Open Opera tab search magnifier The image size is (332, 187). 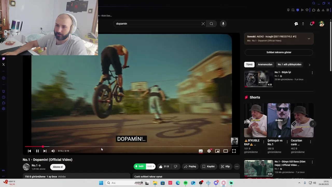[314, 3]
